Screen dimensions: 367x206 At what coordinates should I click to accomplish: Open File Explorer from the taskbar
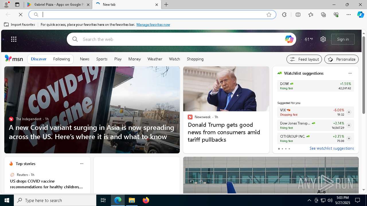pos(132,200)
